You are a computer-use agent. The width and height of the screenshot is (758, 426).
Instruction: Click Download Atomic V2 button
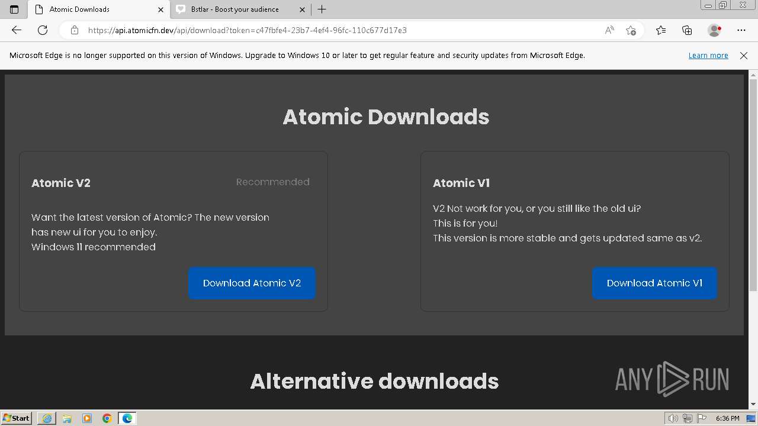point(252,283)
